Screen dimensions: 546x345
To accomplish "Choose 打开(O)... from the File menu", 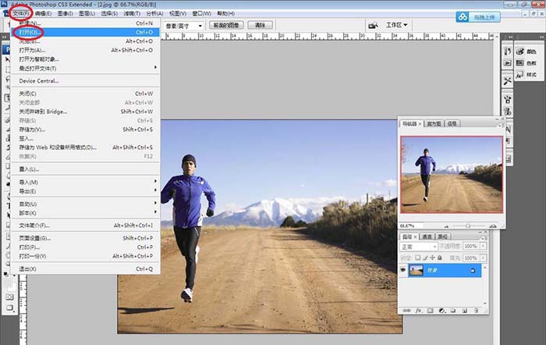I will [85, 32].
